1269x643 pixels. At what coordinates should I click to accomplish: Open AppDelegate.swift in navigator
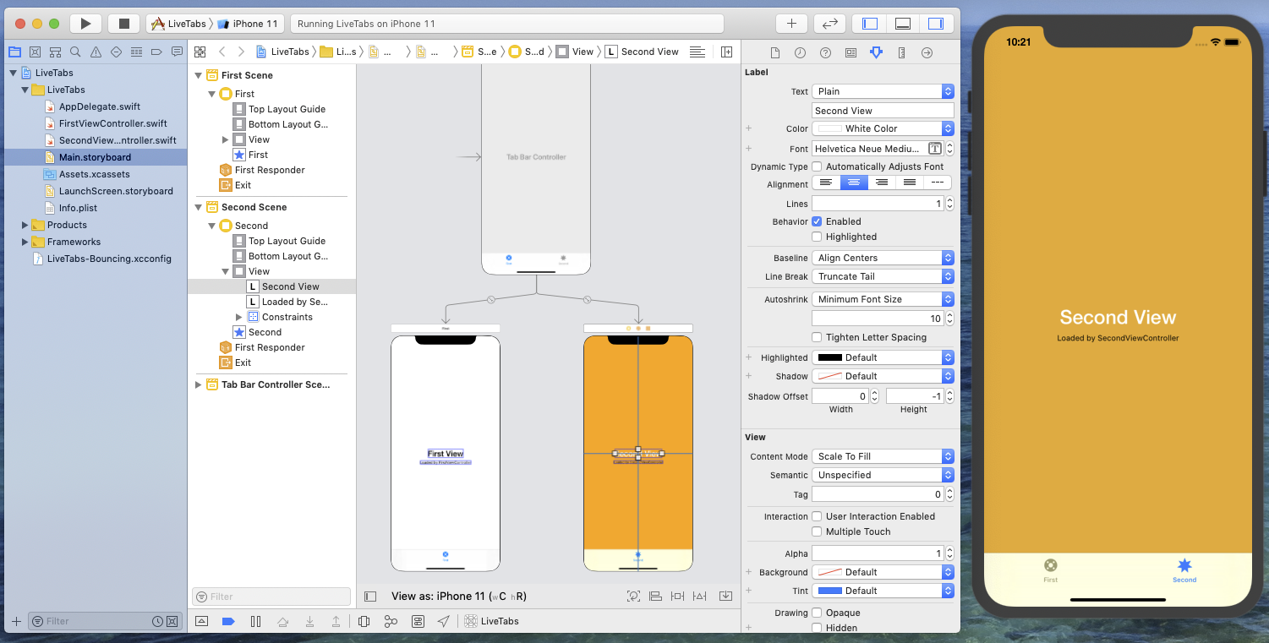(x=100, y=106)
